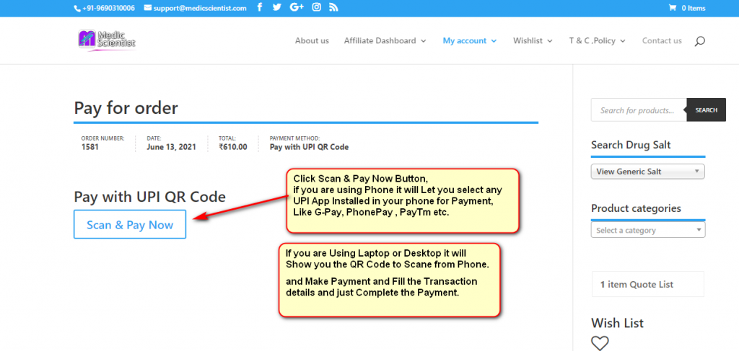Open the Select a category dropdown
The height and width of the screenshot is (351, 739).
[x=647, y=231]
